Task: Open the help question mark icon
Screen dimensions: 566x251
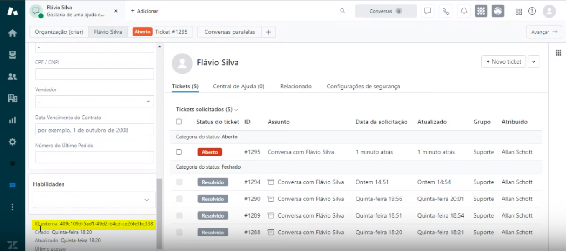Action: (532, 11)
